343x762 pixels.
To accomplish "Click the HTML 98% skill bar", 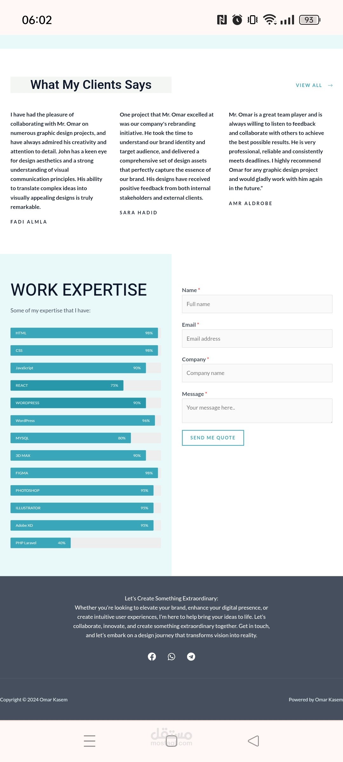I will tap(84, 333).
